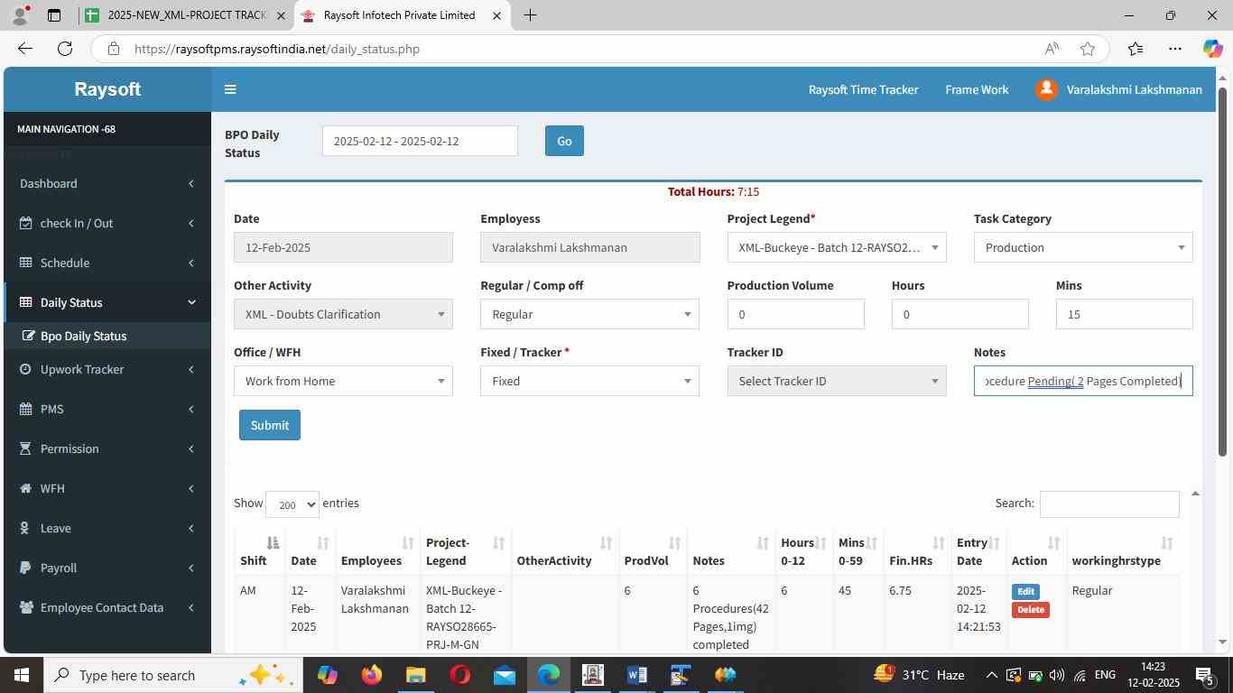Click the Dashboard menu collapse arrow
This screenshot has width=1233, height=693.
pos(190,184)
